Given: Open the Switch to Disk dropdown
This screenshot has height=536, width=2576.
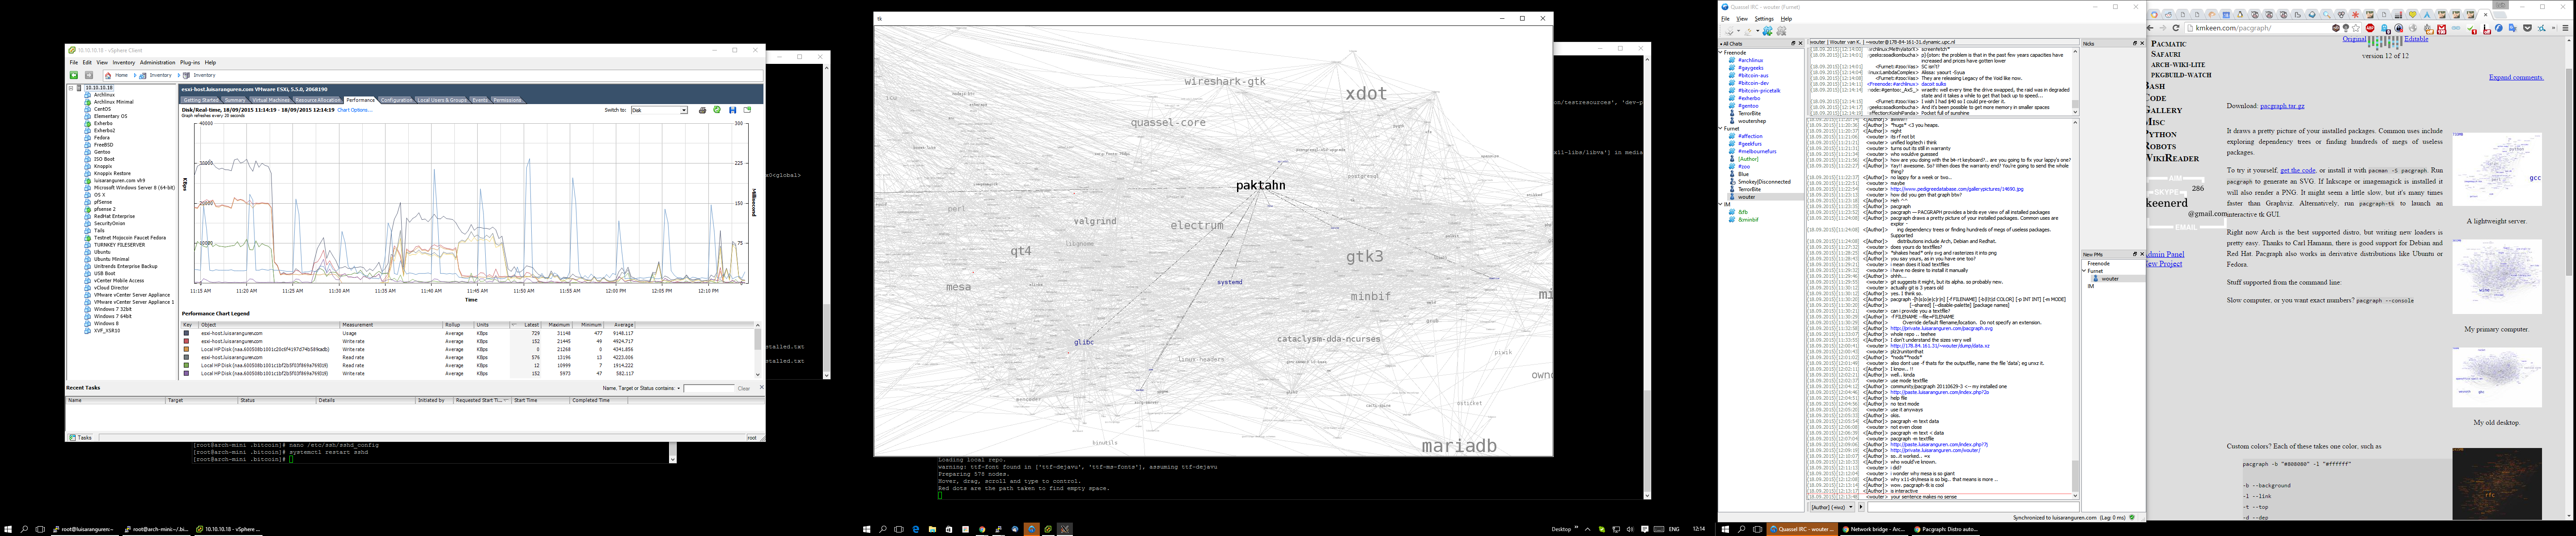Looking at the screenshot, I should coord(684,110).
